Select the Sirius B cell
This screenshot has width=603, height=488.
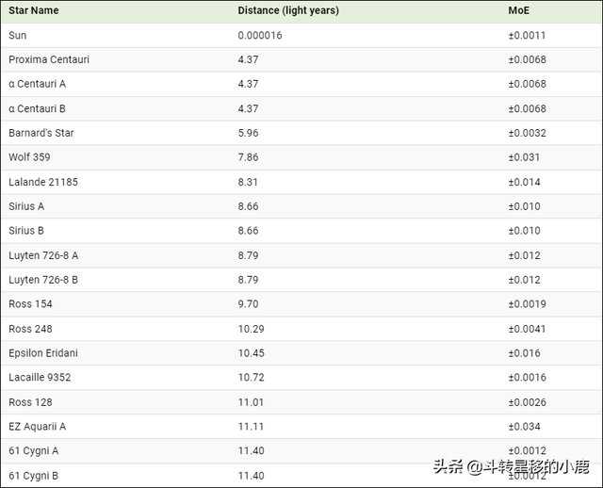[26, 231]
